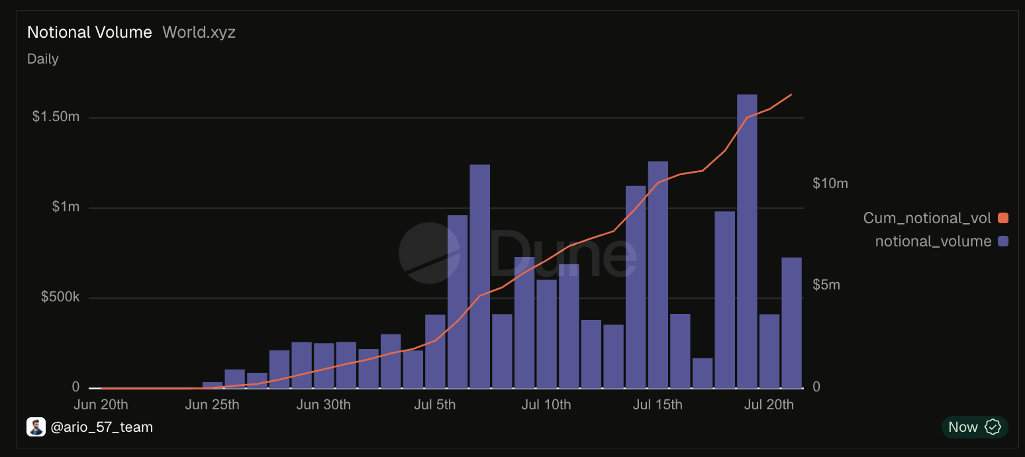
Task: Select the tall bar after Jul 5th
Action: [x=480, y=276]
